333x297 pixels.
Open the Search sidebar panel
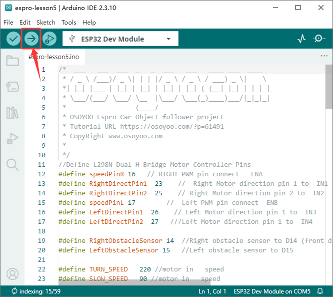click(x=12, y=165)
